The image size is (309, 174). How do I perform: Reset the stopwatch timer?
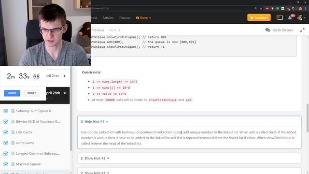pyautogui.click(x=31, y=93)
